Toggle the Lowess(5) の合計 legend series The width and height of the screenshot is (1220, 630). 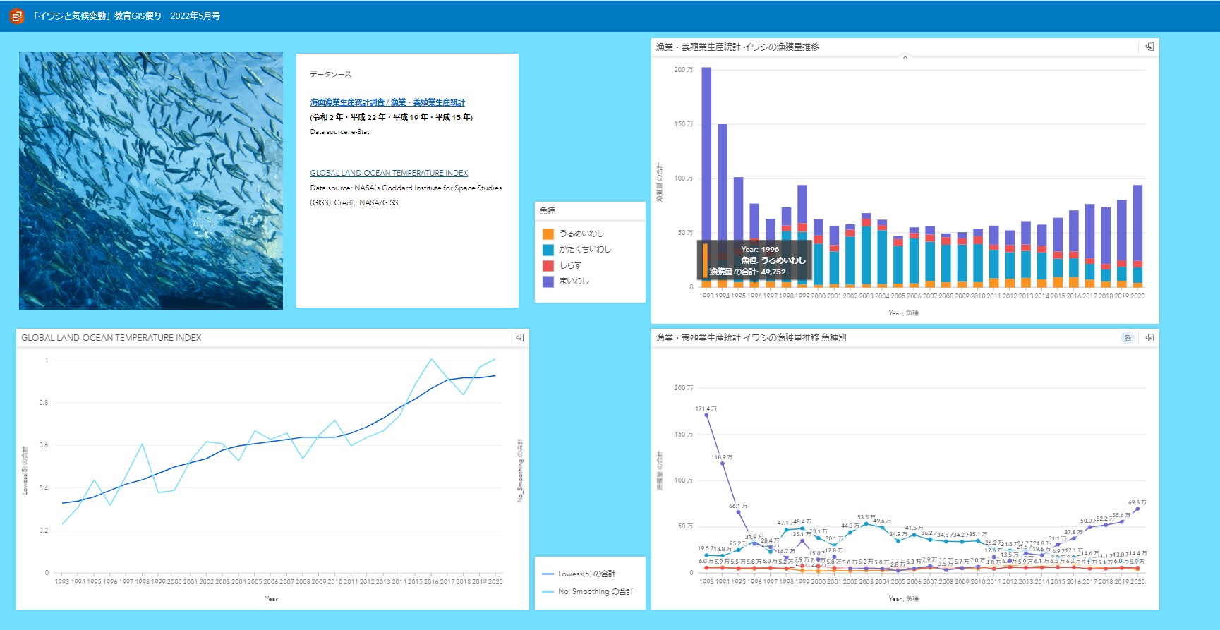click(x=586, y=574)
